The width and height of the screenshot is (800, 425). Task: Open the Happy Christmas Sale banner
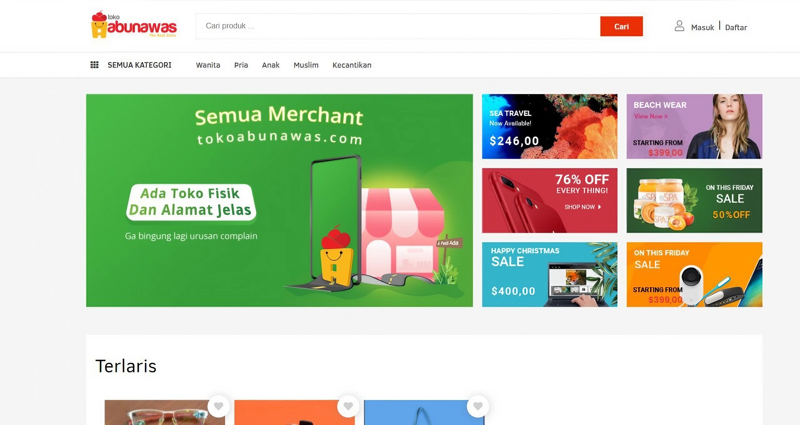(x=549, y=274)
